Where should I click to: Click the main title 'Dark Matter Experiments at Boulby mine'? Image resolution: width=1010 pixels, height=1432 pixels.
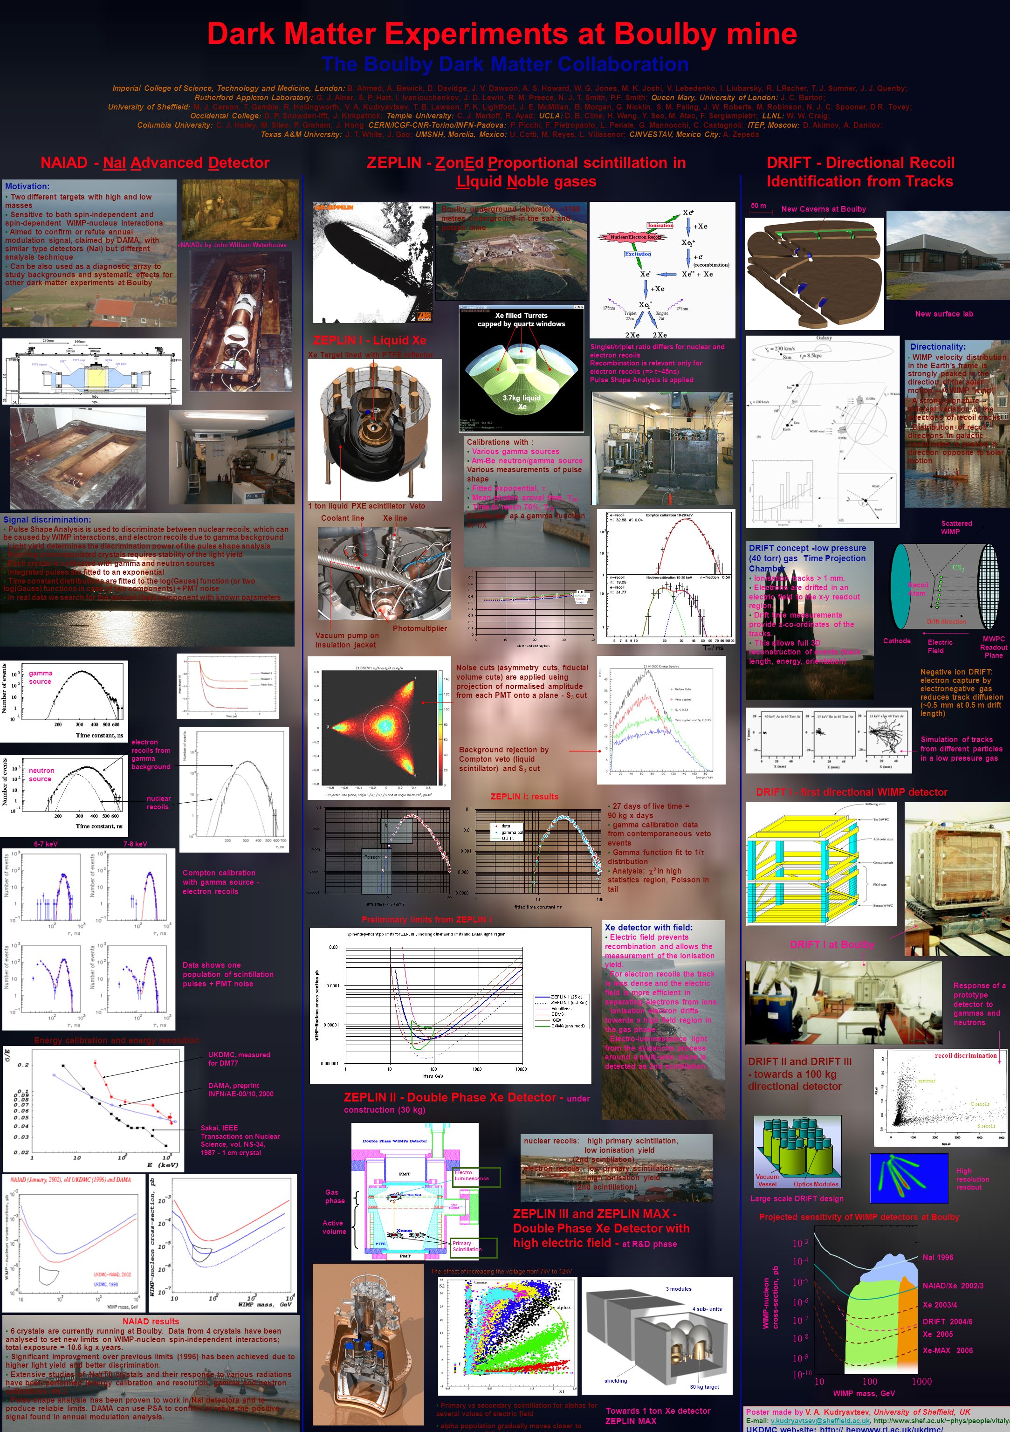[x=502, y=34]
